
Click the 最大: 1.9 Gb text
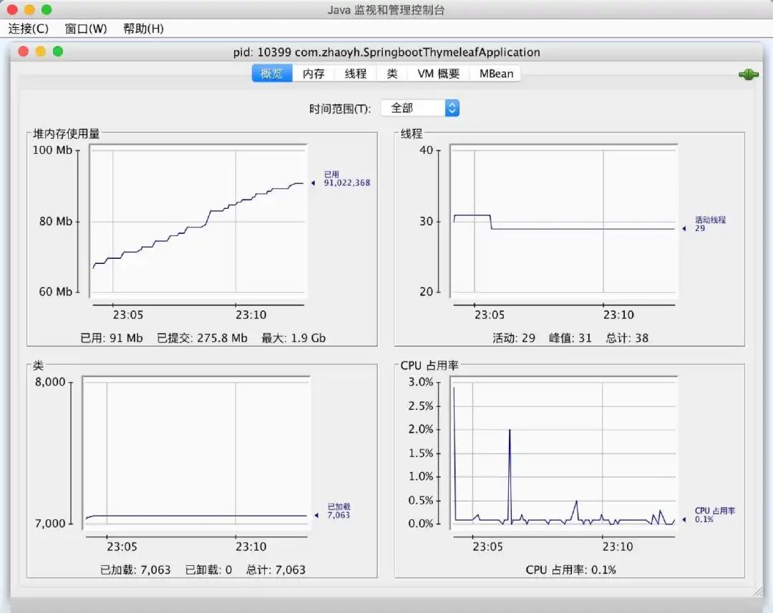pos(293,338)
